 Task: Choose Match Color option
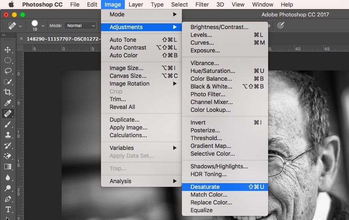click(225, 195)
